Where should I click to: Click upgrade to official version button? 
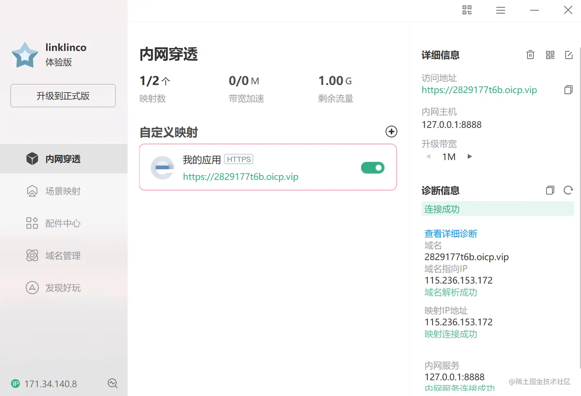(63, 96)
